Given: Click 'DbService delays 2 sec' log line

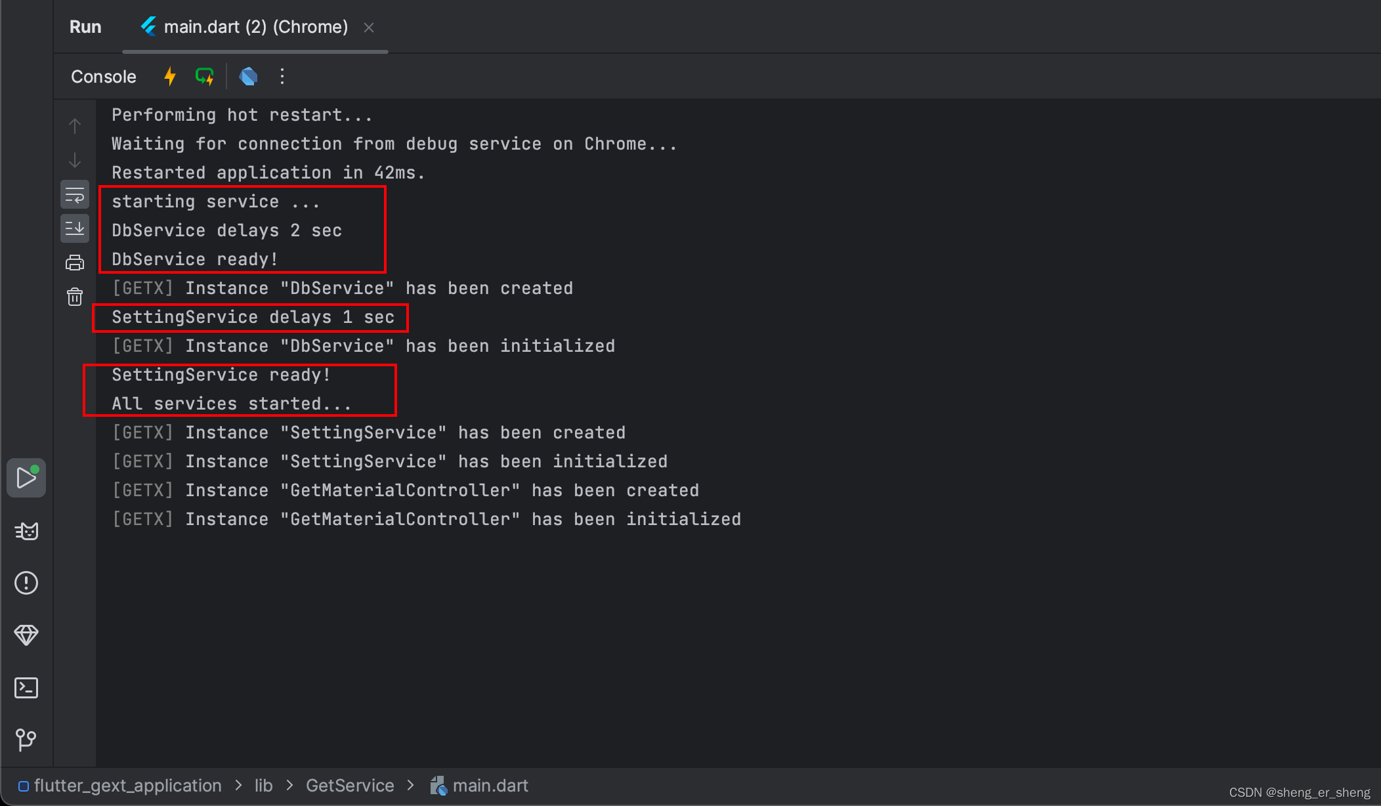Looking at the screenshot, I should tap(227, 230).
